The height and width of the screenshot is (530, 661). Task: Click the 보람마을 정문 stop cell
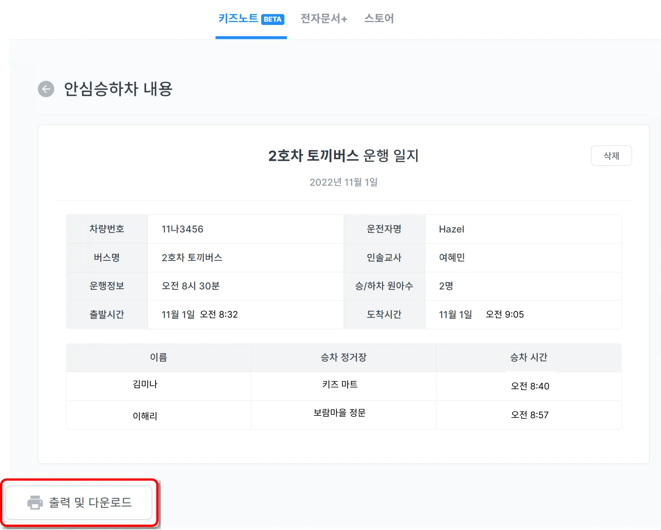[x=340, y=413]
